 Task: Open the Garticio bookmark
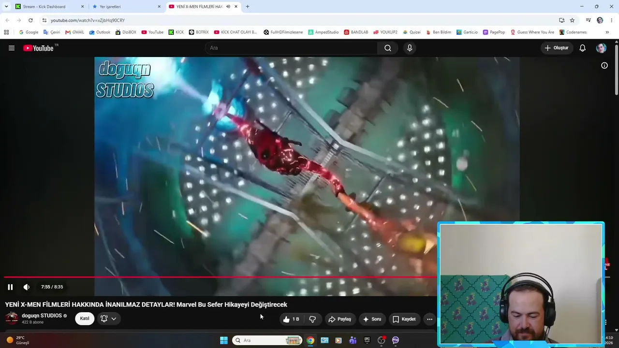(467, 32)
